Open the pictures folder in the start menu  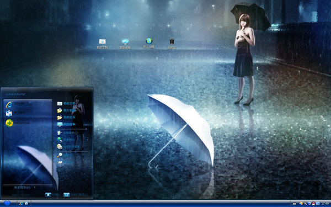(66, 110)
